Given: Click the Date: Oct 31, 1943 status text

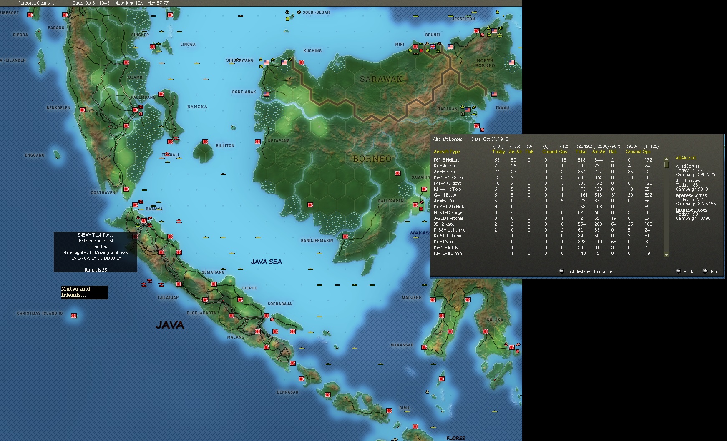Looking at the screenshot, I should 91,3.
